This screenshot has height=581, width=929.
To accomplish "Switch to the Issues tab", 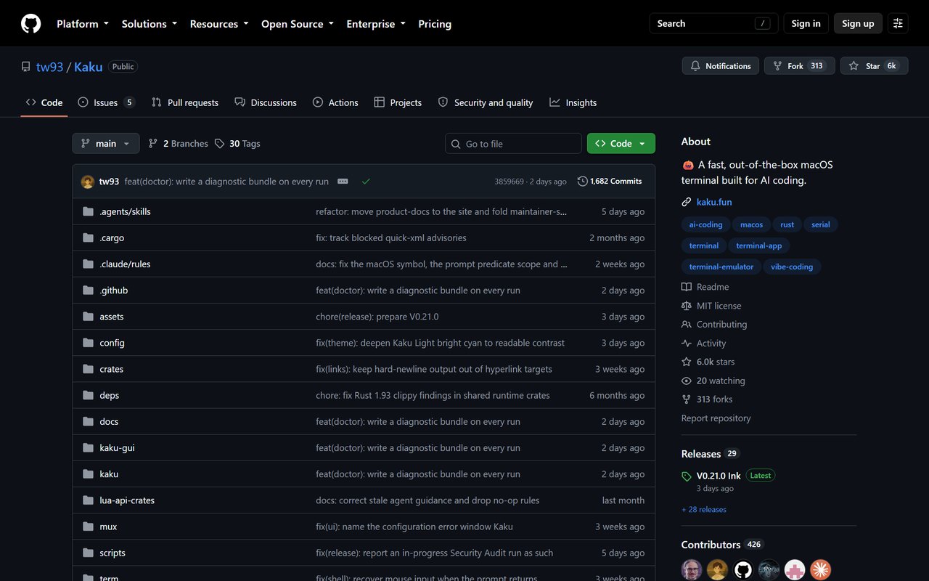I will [x=106, y=102].
